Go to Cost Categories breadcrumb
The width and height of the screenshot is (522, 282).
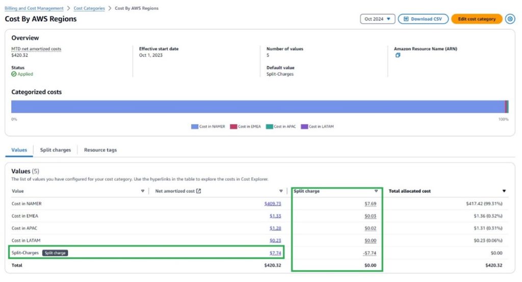(x=89, y=8)
